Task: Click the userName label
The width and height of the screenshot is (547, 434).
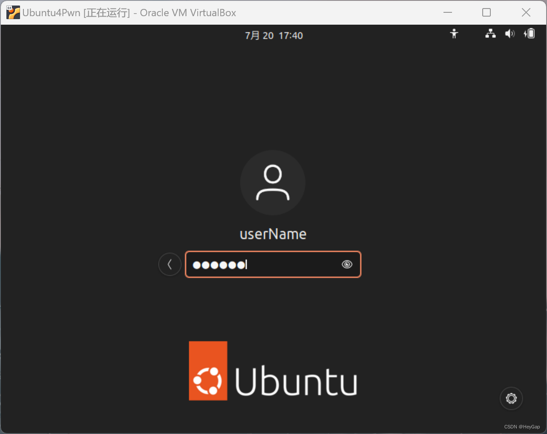Action: click(x=273, y=234)
